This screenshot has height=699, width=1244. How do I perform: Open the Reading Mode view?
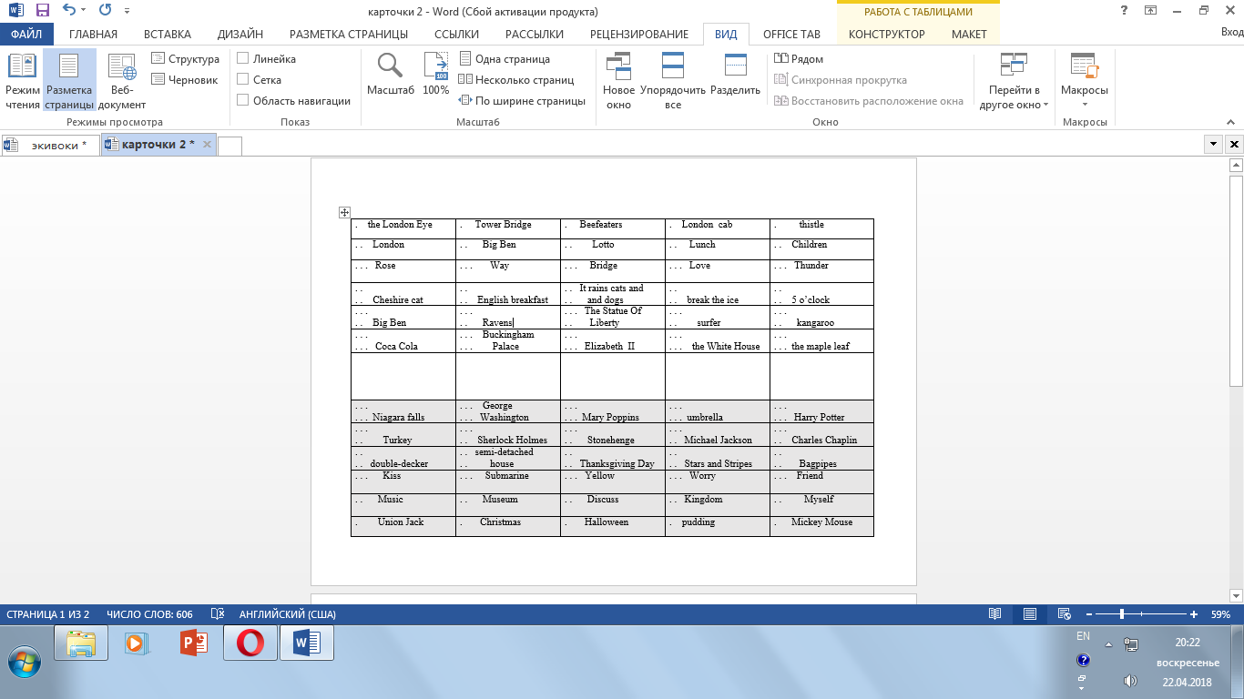pyautogui.click(x=23, y=80)
